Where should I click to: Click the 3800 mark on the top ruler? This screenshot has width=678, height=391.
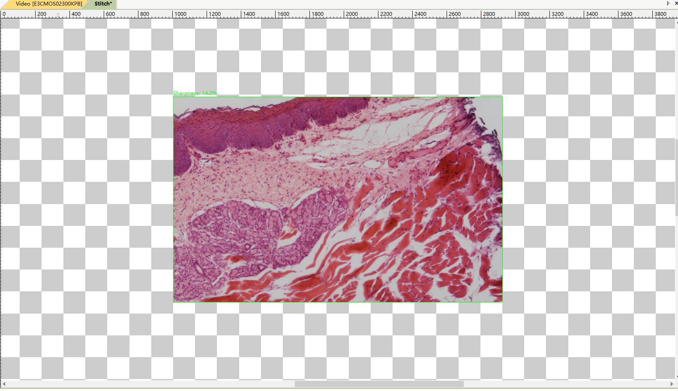pyautogui.click(x=660, y=14)
